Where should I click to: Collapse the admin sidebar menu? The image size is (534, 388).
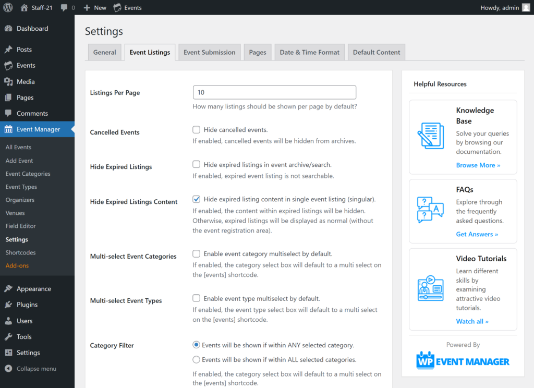[36, 369]
